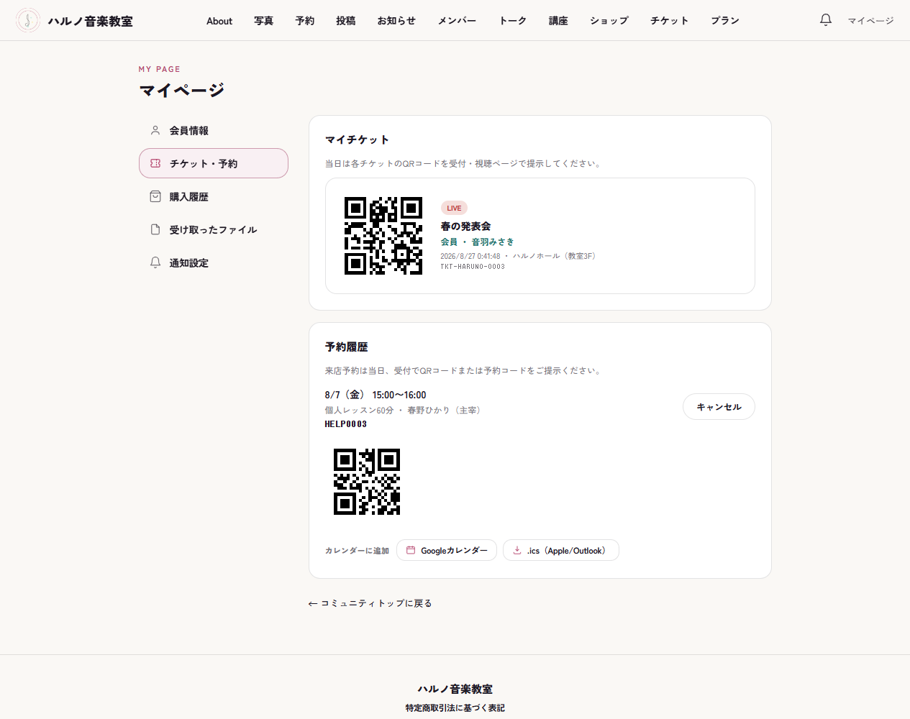Click the shopping bag icon beside 購入履歴

[x=155, y=196]
